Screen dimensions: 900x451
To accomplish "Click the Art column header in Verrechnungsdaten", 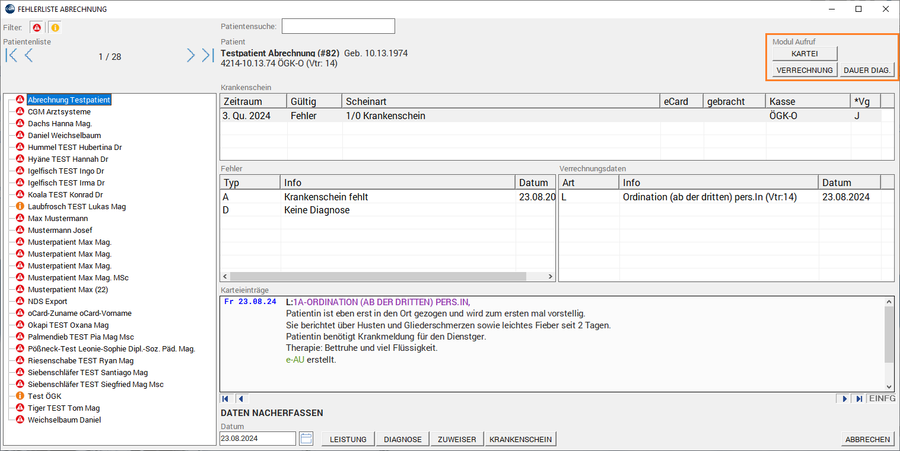I will 589,183.
